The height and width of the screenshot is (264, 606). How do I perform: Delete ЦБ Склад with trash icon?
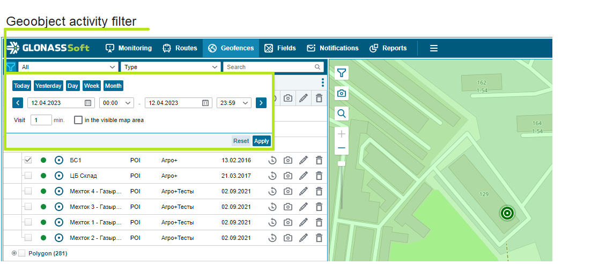[x=319, y=176]
